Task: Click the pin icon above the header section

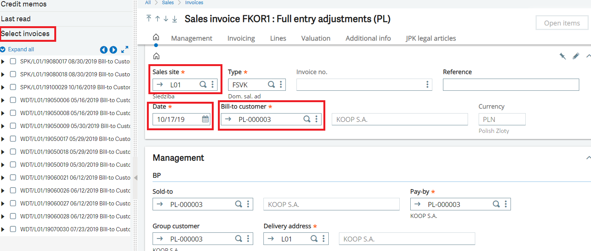Action: pos(563,56)
